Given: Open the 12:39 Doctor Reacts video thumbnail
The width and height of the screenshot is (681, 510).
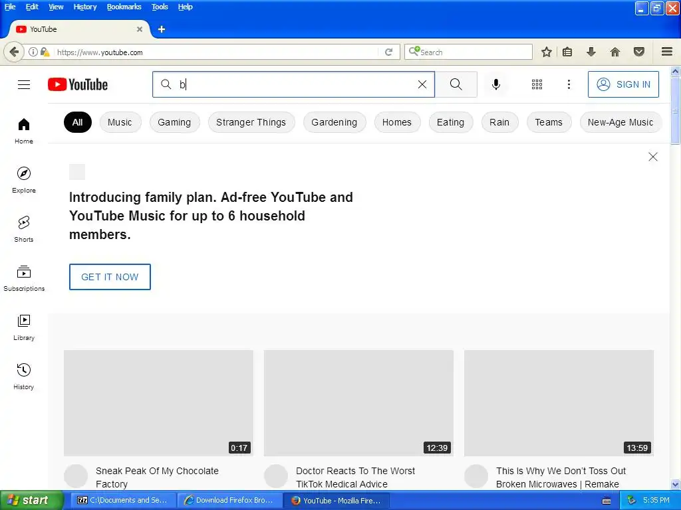Looking at the screenshot, I should [x=358, y=403].
